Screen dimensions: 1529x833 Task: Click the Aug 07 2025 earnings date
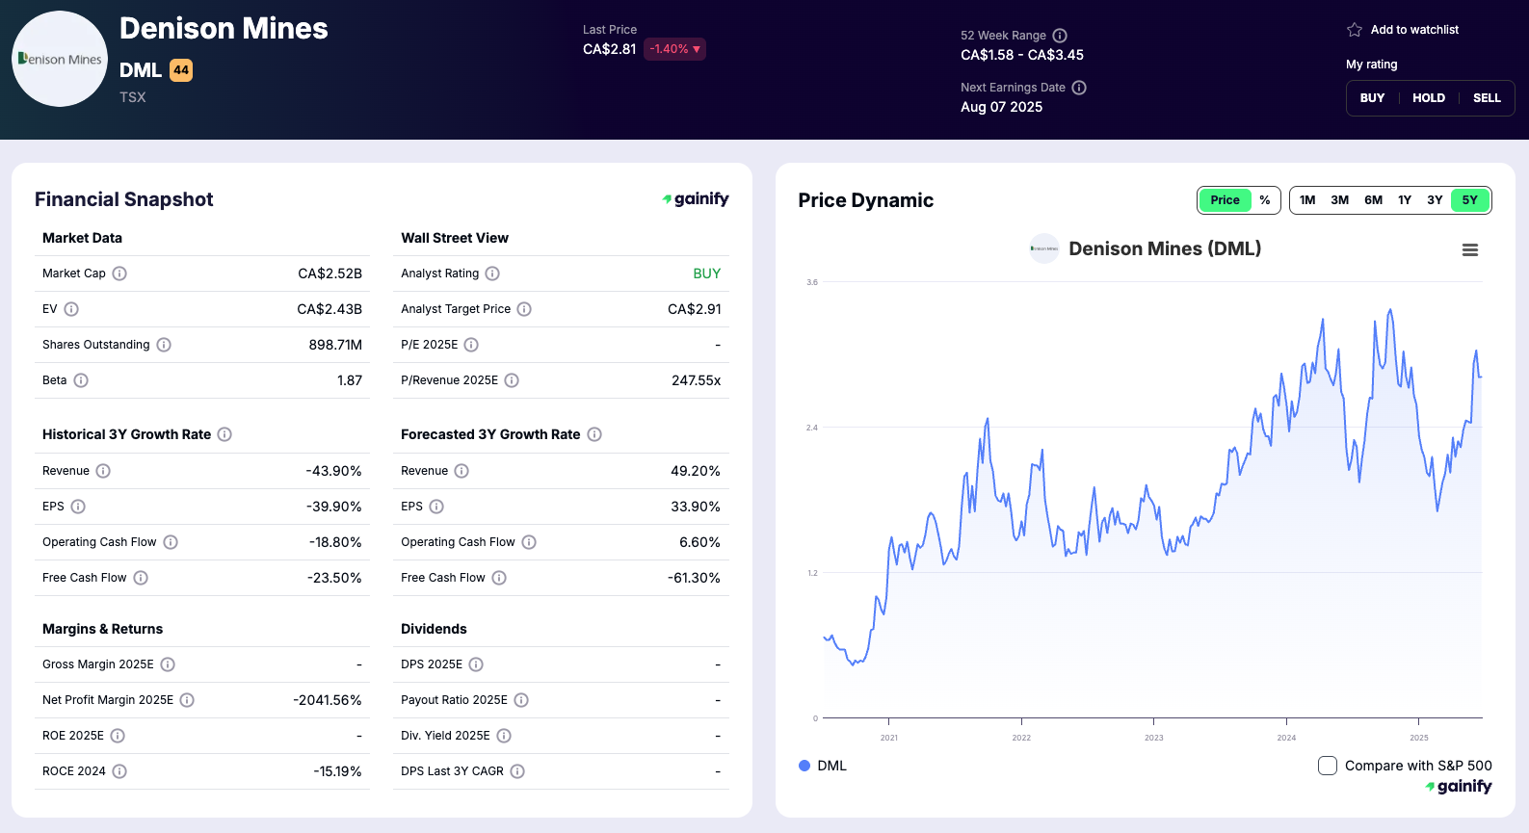[x=1001, y=107]
